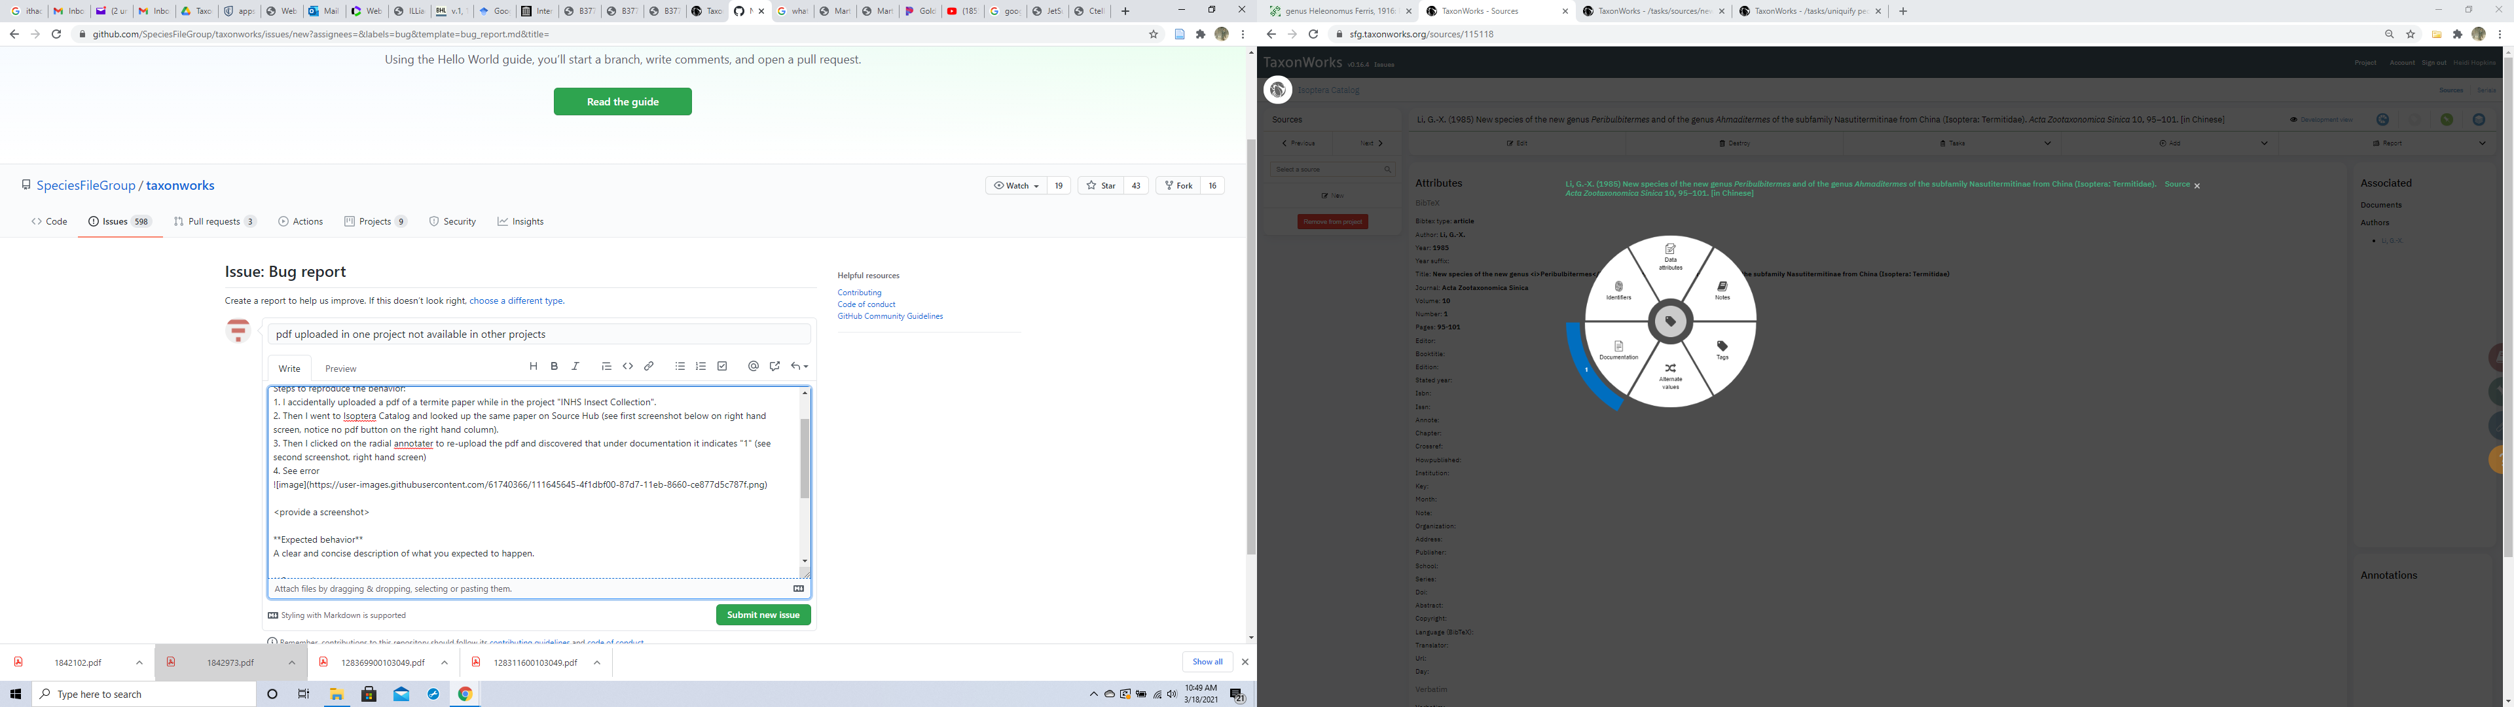Viewport: 2514px width, 707px height.
Task: Click the issue title input field
Action: (539, 334)
